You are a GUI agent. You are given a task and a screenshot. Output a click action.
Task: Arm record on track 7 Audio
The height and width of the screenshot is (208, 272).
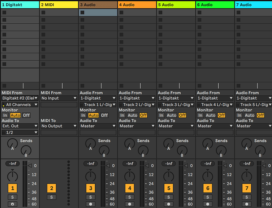tap(247, 204)
